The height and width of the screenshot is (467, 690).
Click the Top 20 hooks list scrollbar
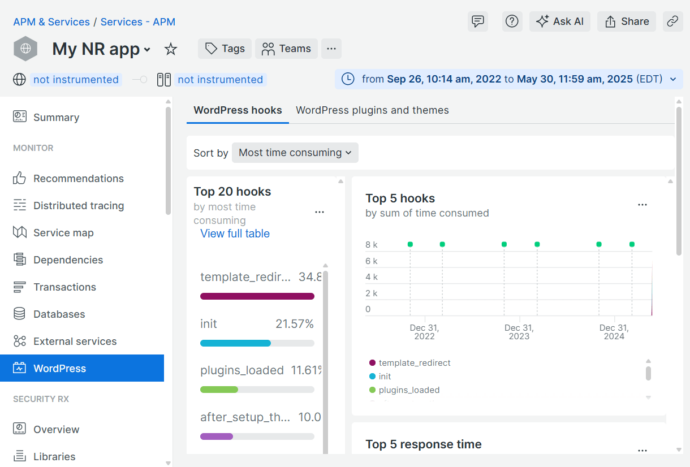click(x=325, y=362)
